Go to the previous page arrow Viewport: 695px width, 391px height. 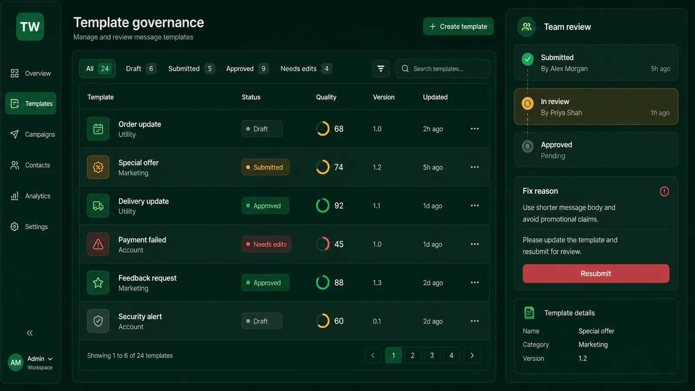click(x=373, y=355)
